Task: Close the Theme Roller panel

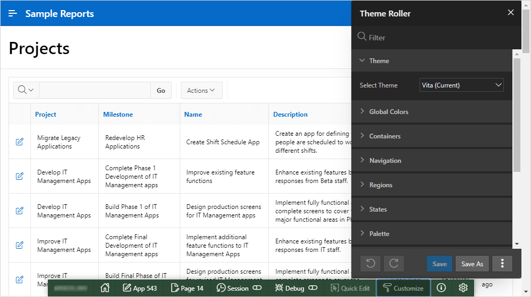Action: tap(511, 13)
